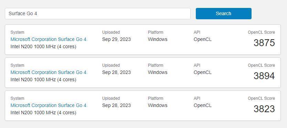Click OpenCL API value in the 3823 result
This screenshot has height=128, width=287.
[203, 105]
